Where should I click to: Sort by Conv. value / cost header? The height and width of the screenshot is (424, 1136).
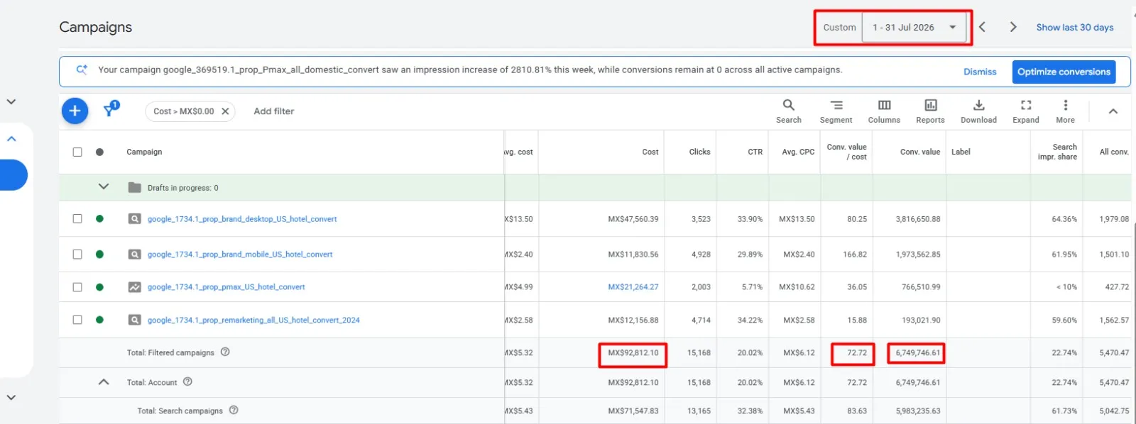coord(846,152)
